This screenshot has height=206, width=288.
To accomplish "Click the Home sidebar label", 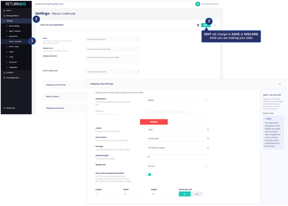I will [9, 10].
